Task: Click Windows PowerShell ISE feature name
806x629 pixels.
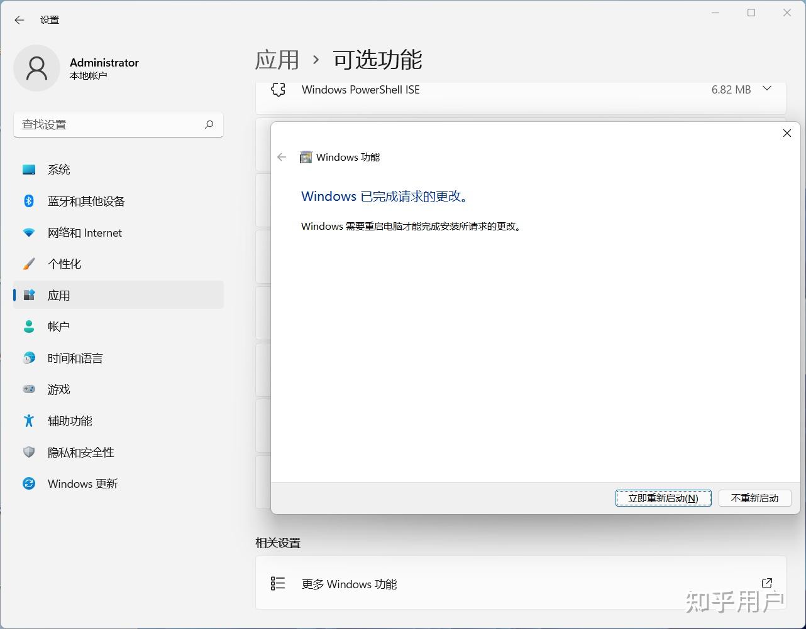Action: 361,90
